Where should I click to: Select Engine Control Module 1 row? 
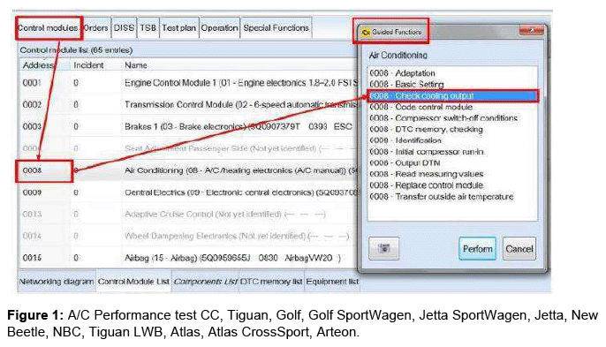tap(188, 83)
